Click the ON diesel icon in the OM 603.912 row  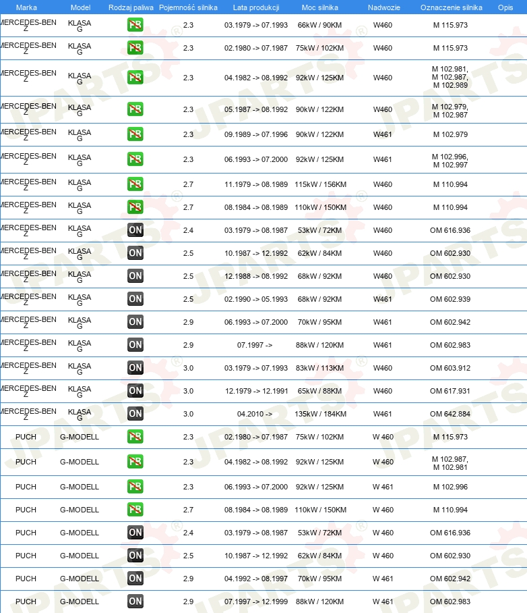pyautogui.click(x=135, y=368)
